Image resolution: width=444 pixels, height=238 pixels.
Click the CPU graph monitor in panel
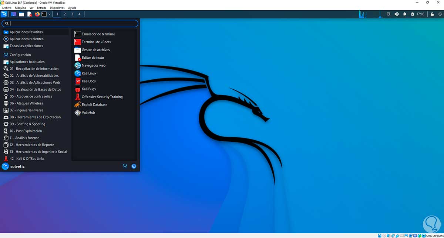[370, 14]
